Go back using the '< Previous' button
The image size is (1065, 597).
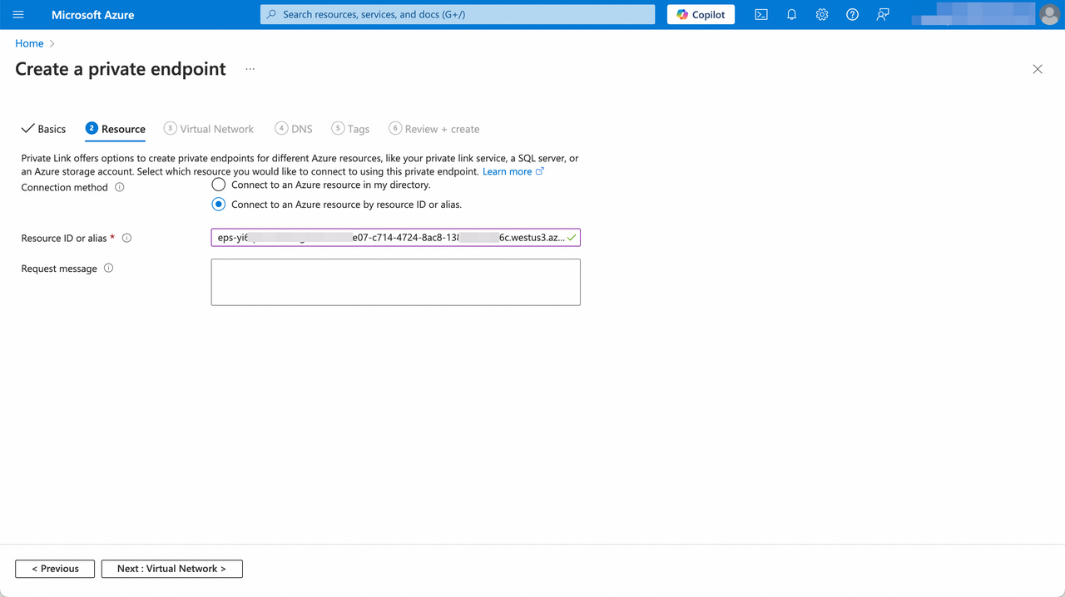click(x=54, y=569)
